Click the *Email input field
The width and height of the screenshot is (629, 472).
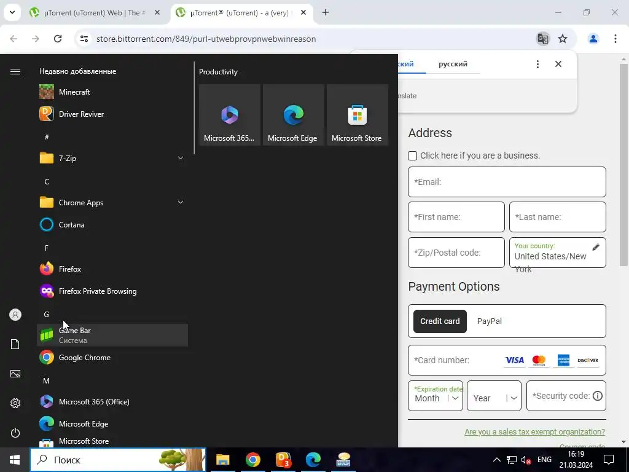tap(507, 182)
